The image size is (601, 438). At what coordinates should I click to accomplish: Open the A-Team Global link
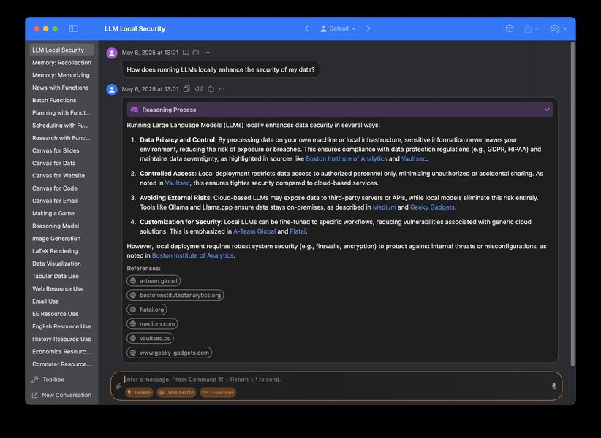pos(254,231)
